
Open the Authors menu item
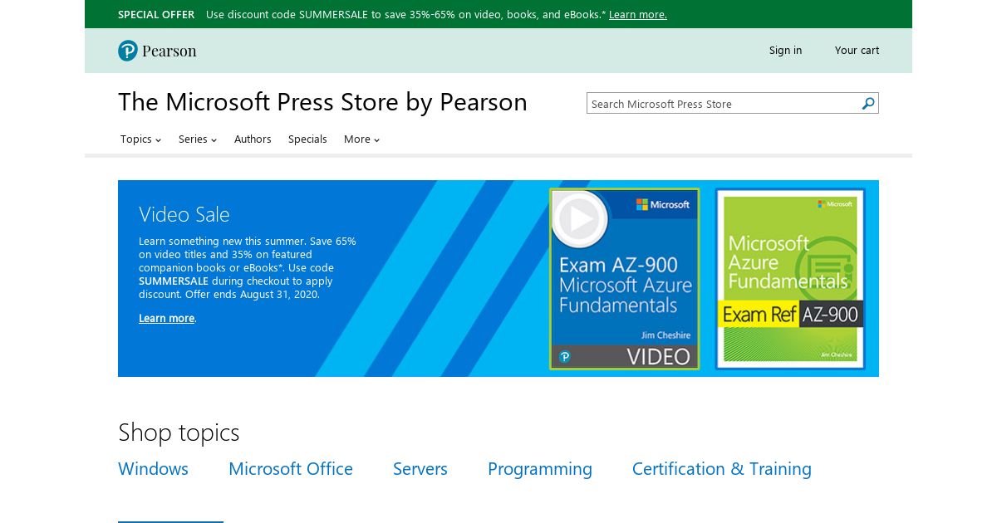click(253, 139)
